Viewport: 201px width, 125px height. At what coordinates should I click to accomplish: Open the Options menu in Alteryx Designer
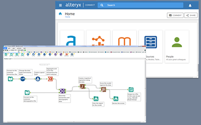point(19,48)
